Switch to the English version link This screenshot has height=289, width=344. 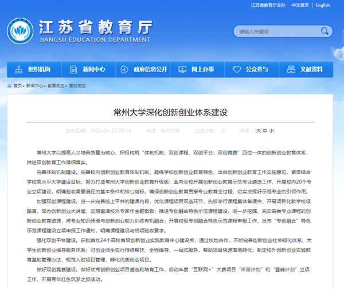323,5
